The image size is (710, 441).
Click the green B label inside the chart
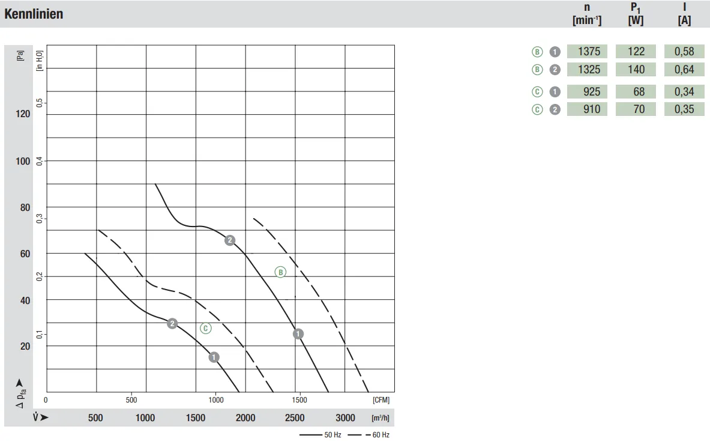tap(280, 272)
